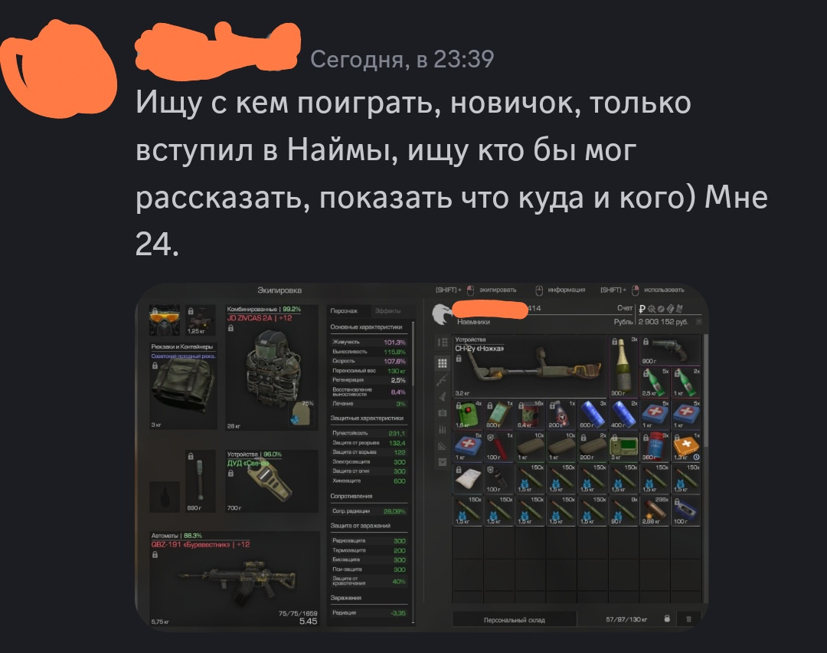Click the Персональный склад button

click(x=515, y=620)
